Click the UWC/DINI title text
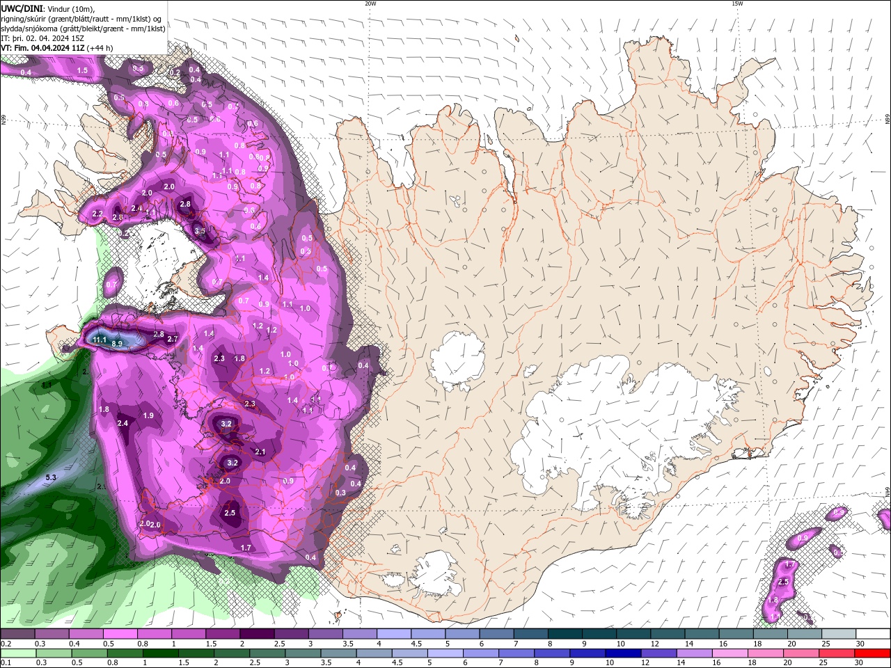The width and height of the screenshot is (891, 668). coord(22,8)
